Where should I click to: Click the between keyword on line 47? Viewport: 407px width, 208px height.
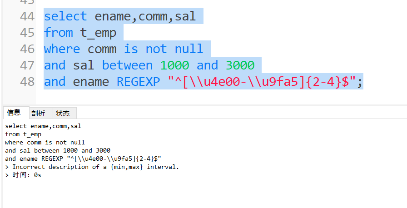127,65
